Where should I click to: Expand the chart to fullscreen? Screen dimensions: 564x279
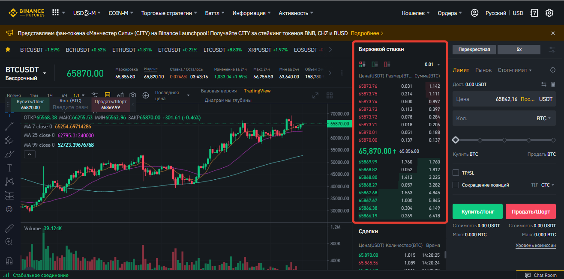pos(315,95)
